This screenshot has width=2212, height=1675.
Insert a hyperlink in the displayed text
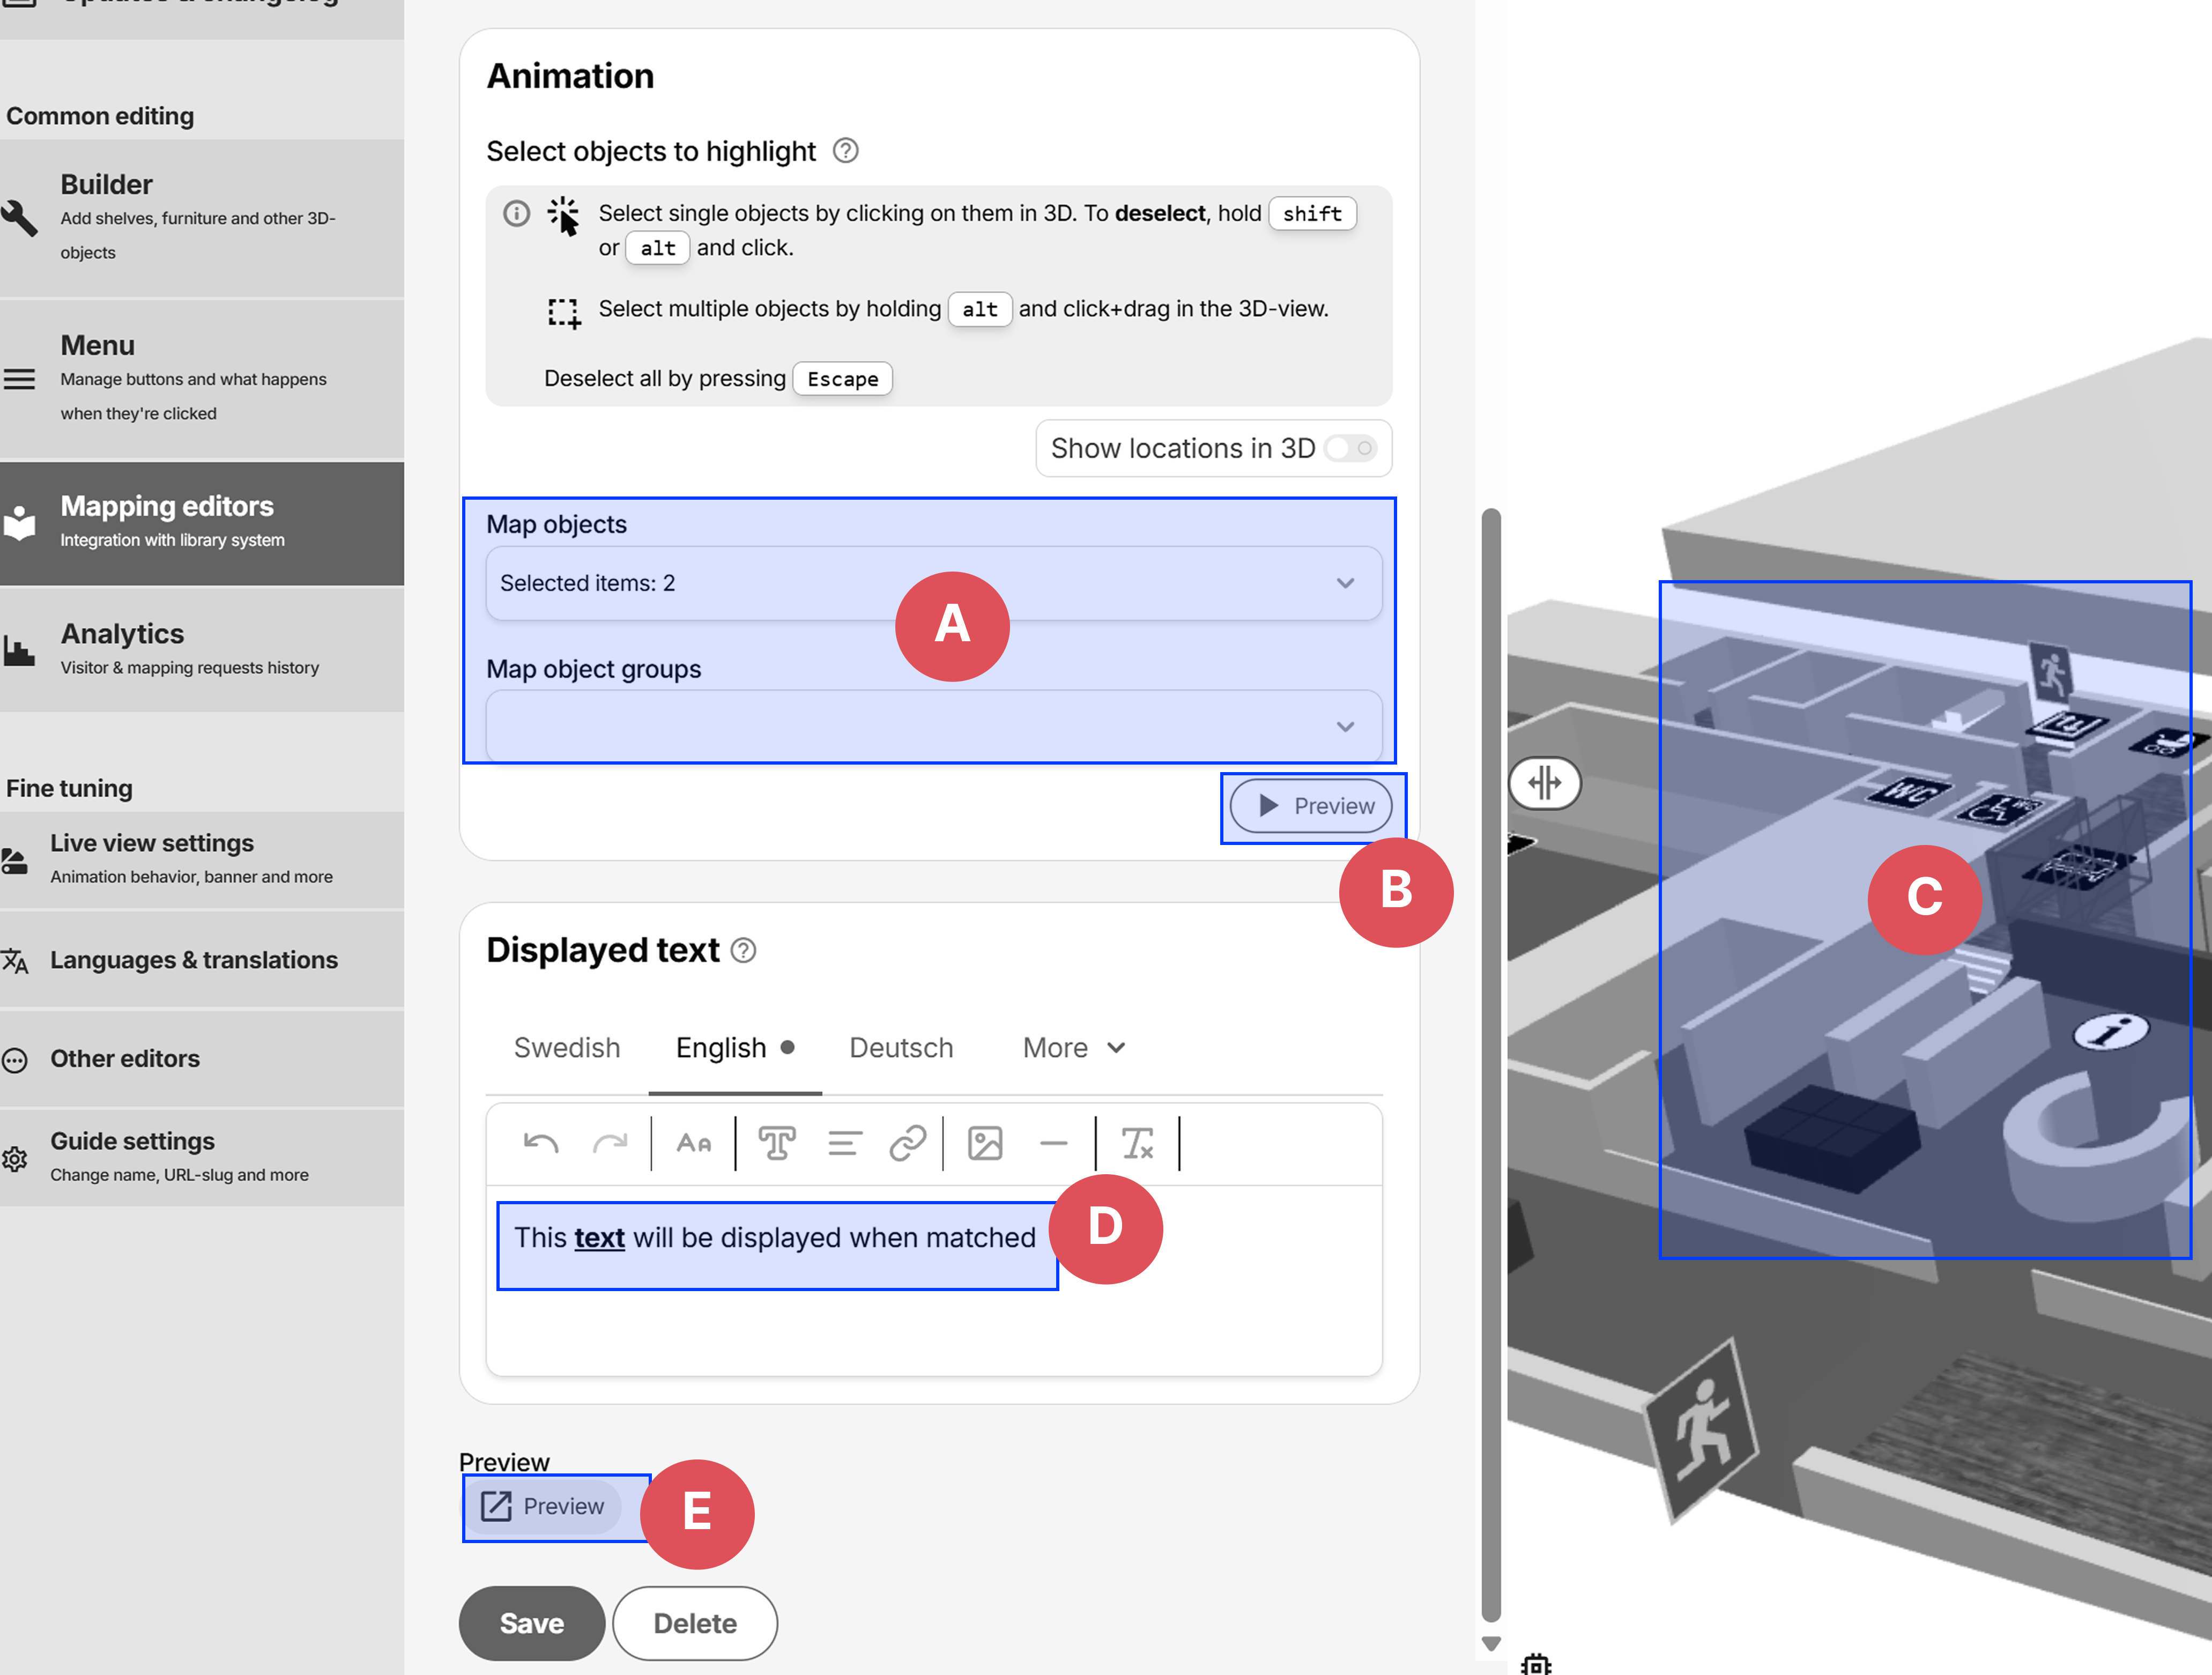tap(908, 1143)
